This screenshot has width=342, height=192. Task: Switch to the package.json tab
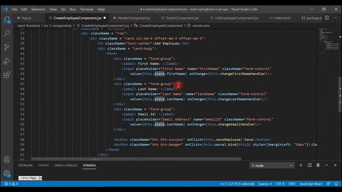(x=312, y=18)
